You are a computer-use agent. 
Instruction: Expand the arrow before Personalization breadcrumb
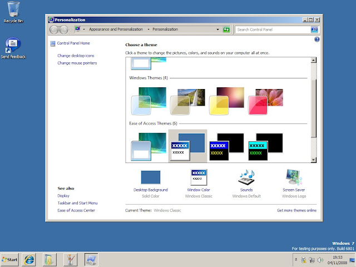(x=149, y=29)
